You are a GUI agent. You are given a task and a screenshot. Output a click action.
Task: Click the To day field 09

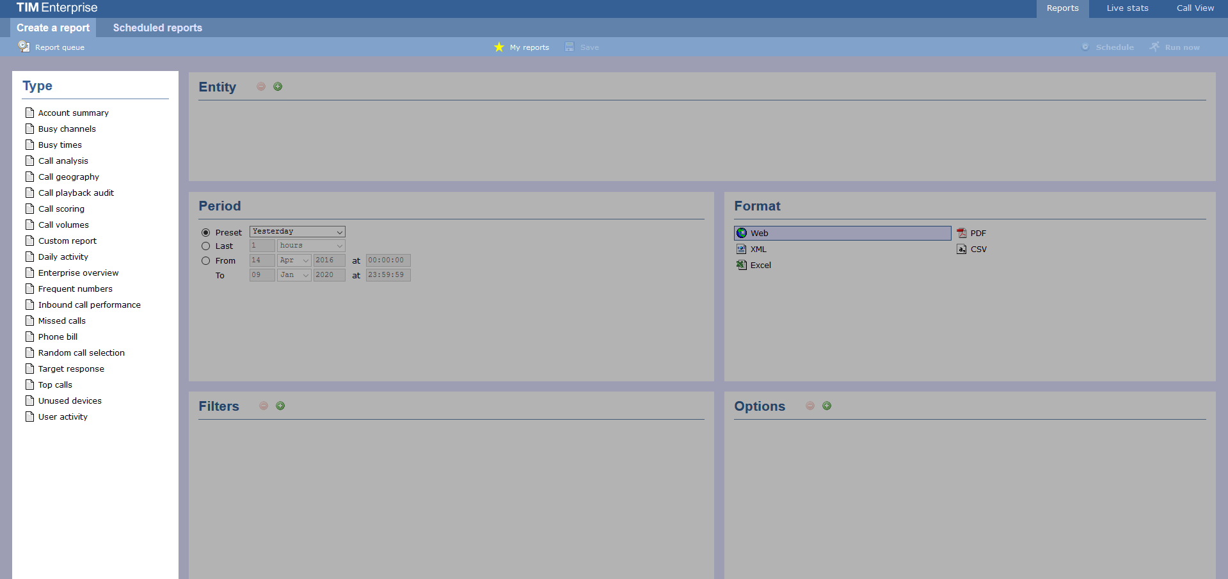point(262,275)
